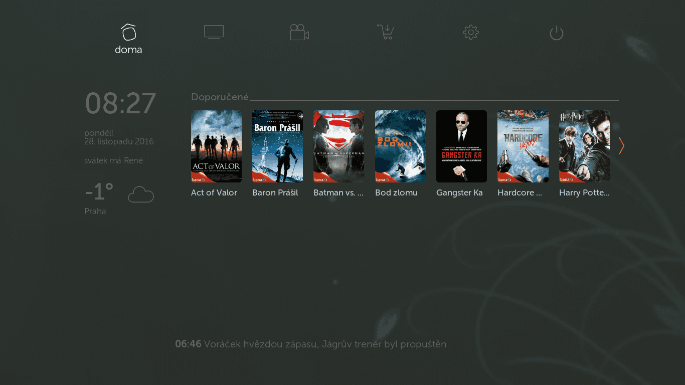Open the Act of Valor poster
This screenshot has height=385, width=685.
point(216,146)
